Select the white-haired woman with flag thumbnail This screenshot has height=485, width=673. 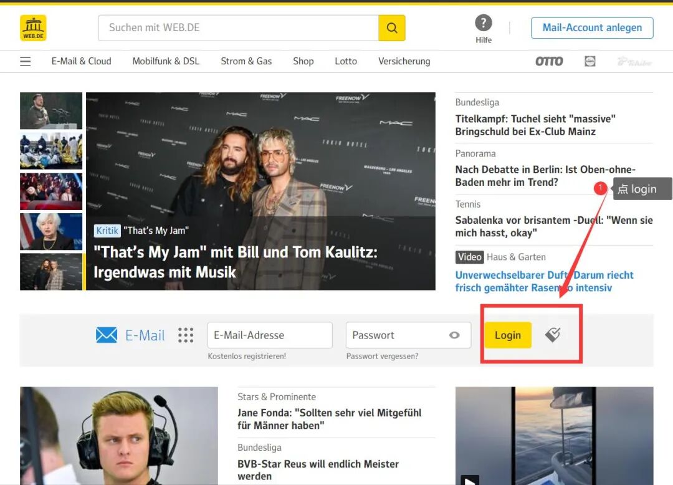(x=51, y=232)
